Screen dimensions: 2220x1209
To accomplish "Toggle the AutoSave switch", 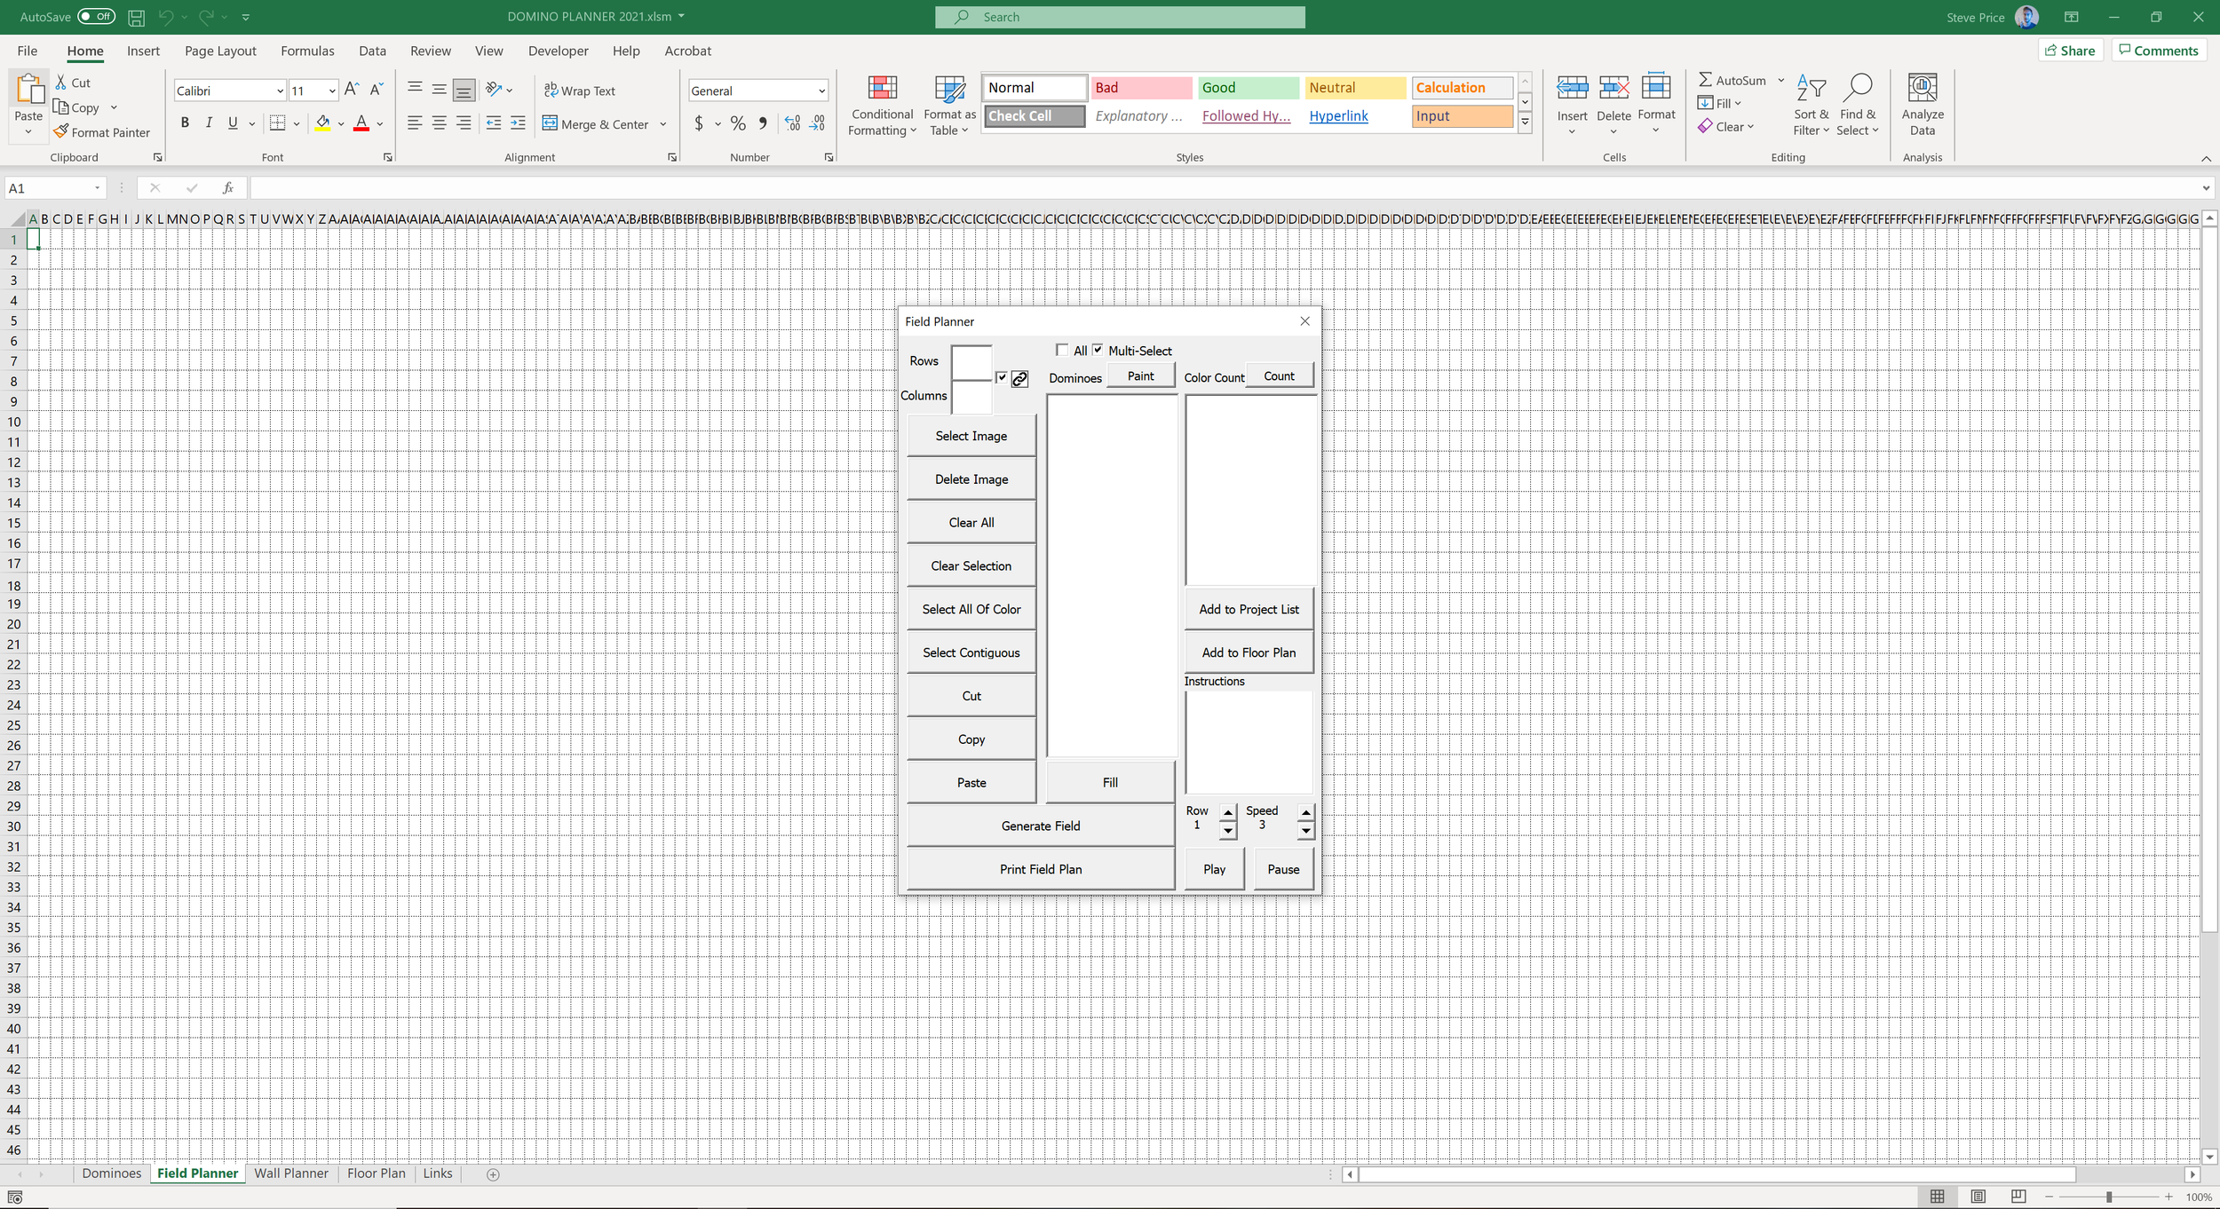I will click(96, 17).
